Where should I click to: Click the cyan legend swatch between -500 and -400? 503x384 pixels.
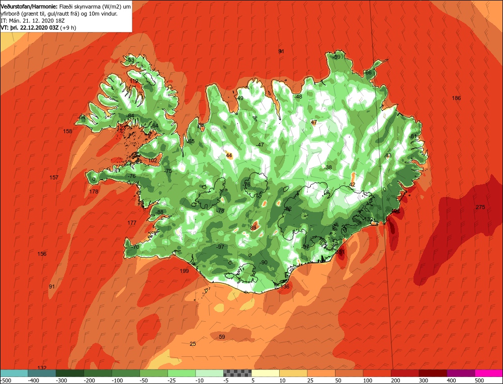(x=14, y=373)
